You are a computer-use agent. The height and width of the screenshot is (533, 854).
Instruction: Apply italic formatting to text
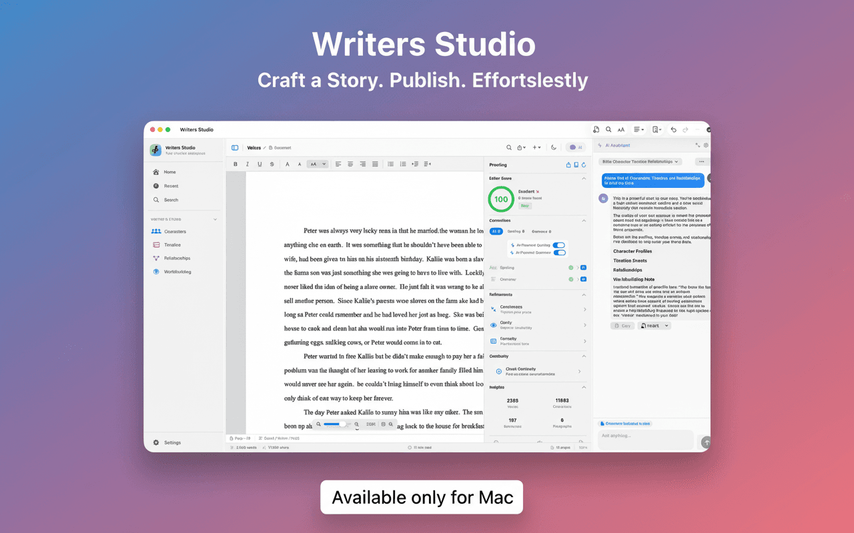(x=248, y=164)
